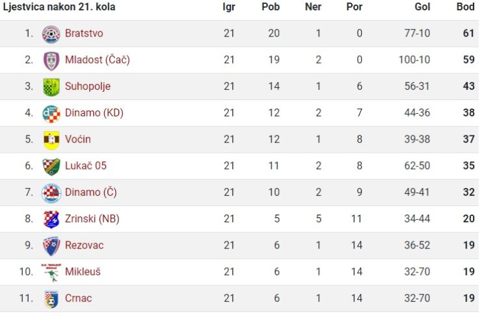Click the Bratstvo club crest icon
Screen dimensions: 482x316
coord(51,34)
